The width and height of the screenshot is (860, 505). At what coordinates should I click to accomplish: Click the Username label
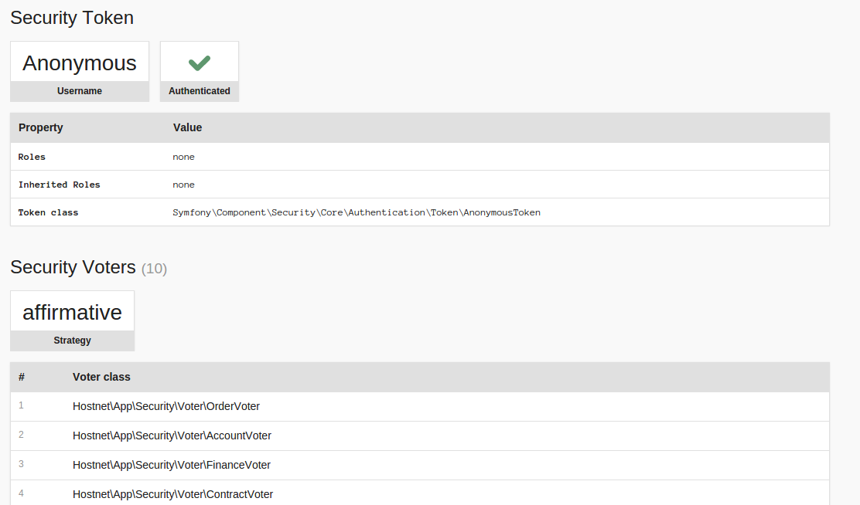pyautogui.click(x=80, y=91)
